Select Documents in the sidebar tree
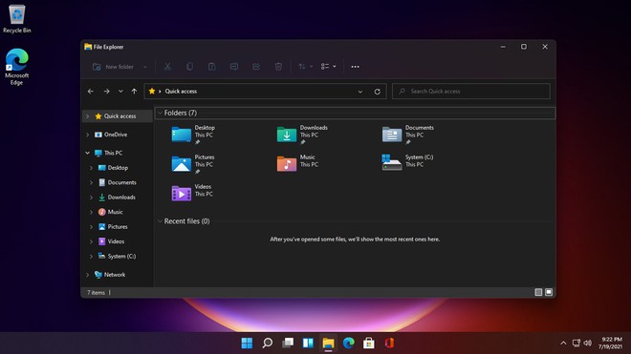The image size is (631, 354). pos(121,182)
